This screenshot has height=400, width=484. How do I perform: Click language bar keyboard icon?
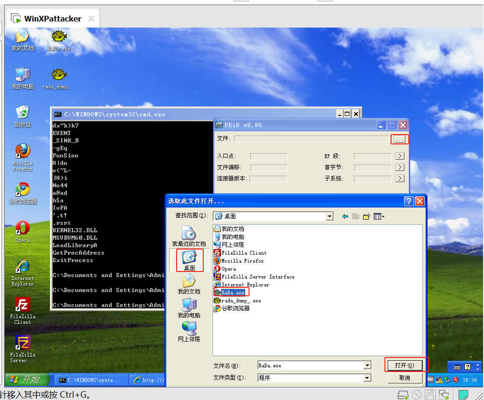tap(457, 367)
